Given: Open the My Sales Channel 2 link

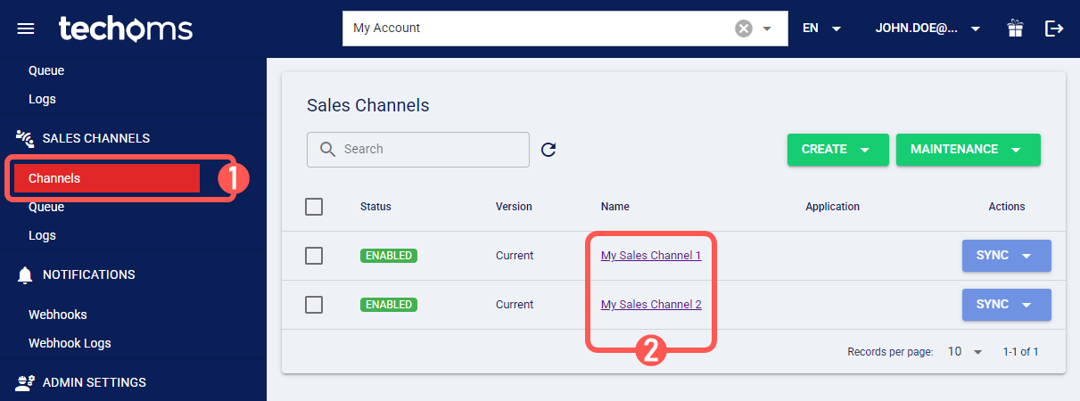Looking at the screenshot, I should [x=651, y=305].
